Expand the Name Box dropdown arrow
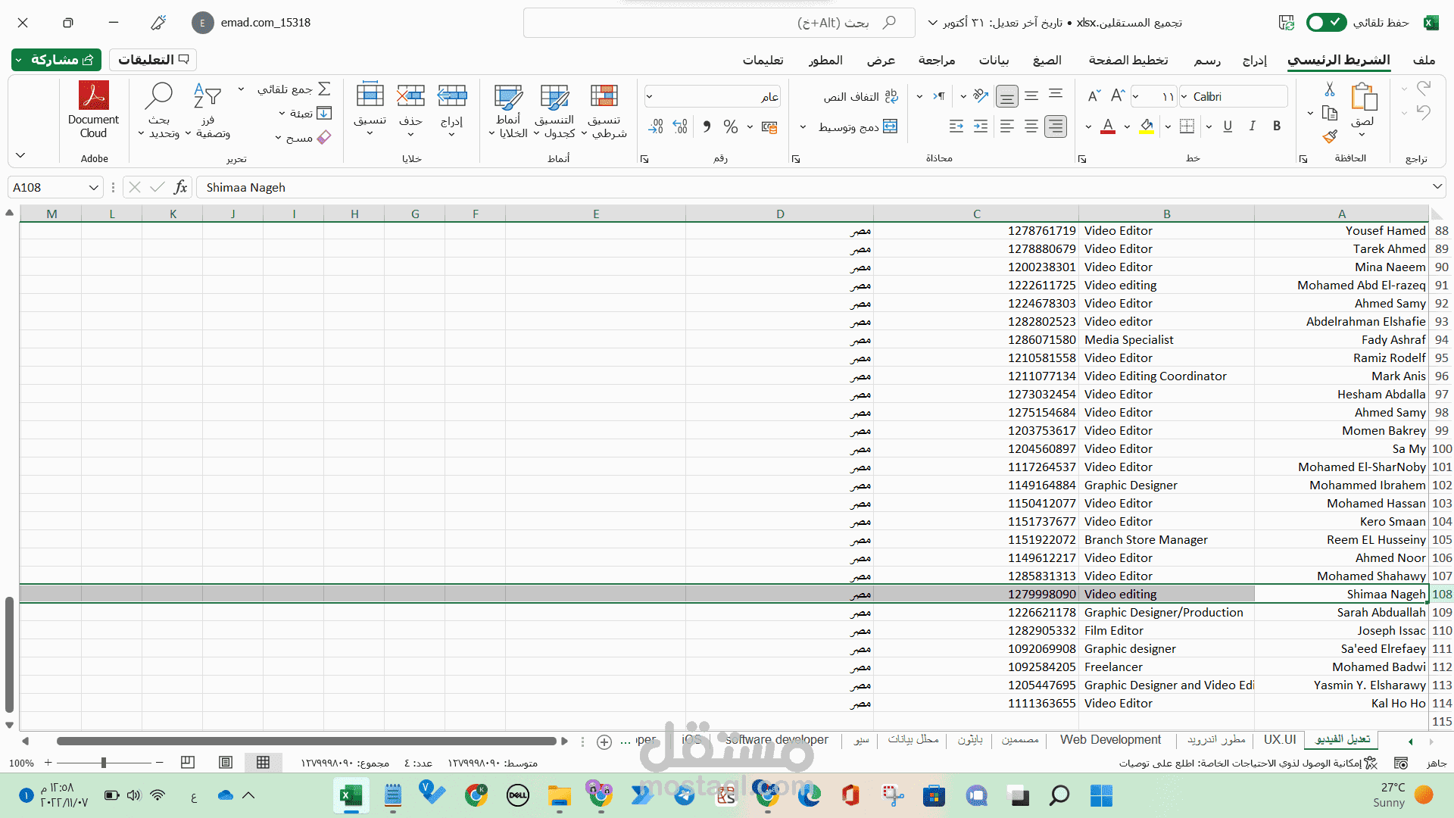This screenshot has width=1454, height=818. [x=93, y=187]
